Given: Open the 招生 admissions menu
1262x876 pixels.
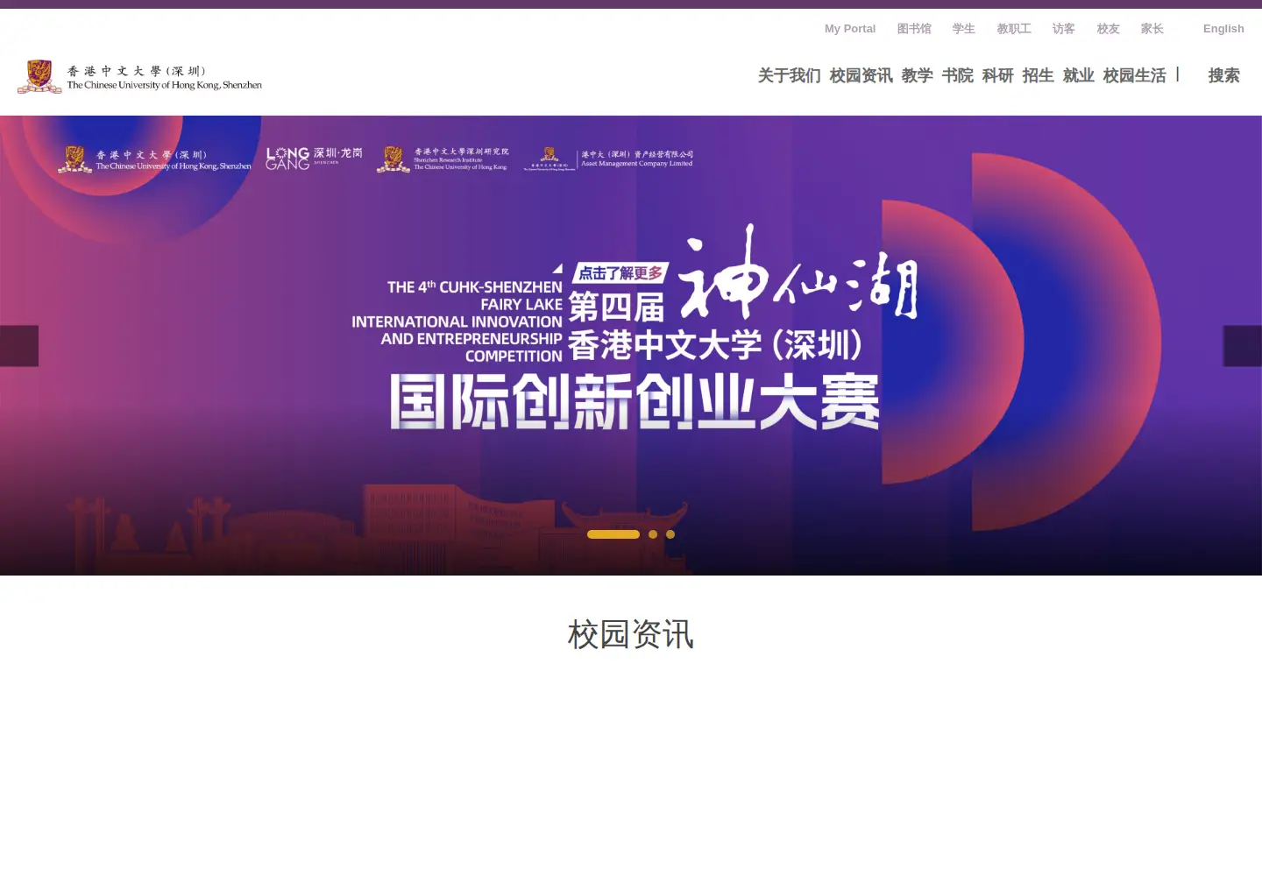Looking at the screenshot, I should pyautogui.click(x=1039, y=76).
